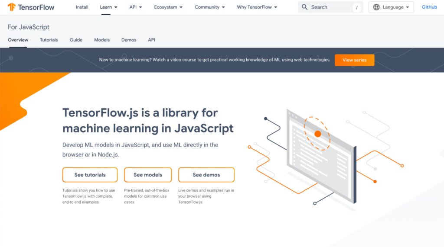
Task: Click the search magnifier icon
Action: point(304,7)
